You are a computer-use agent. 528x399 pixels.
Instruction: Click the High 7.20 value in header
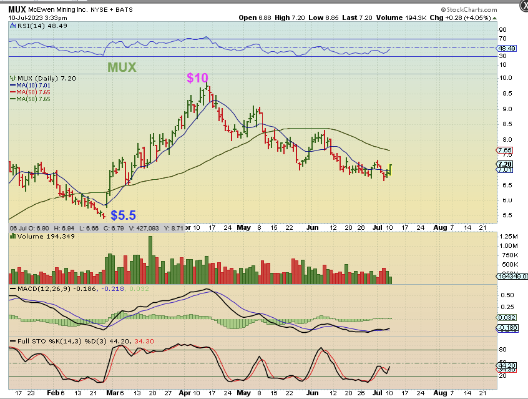tap(290, 17)
